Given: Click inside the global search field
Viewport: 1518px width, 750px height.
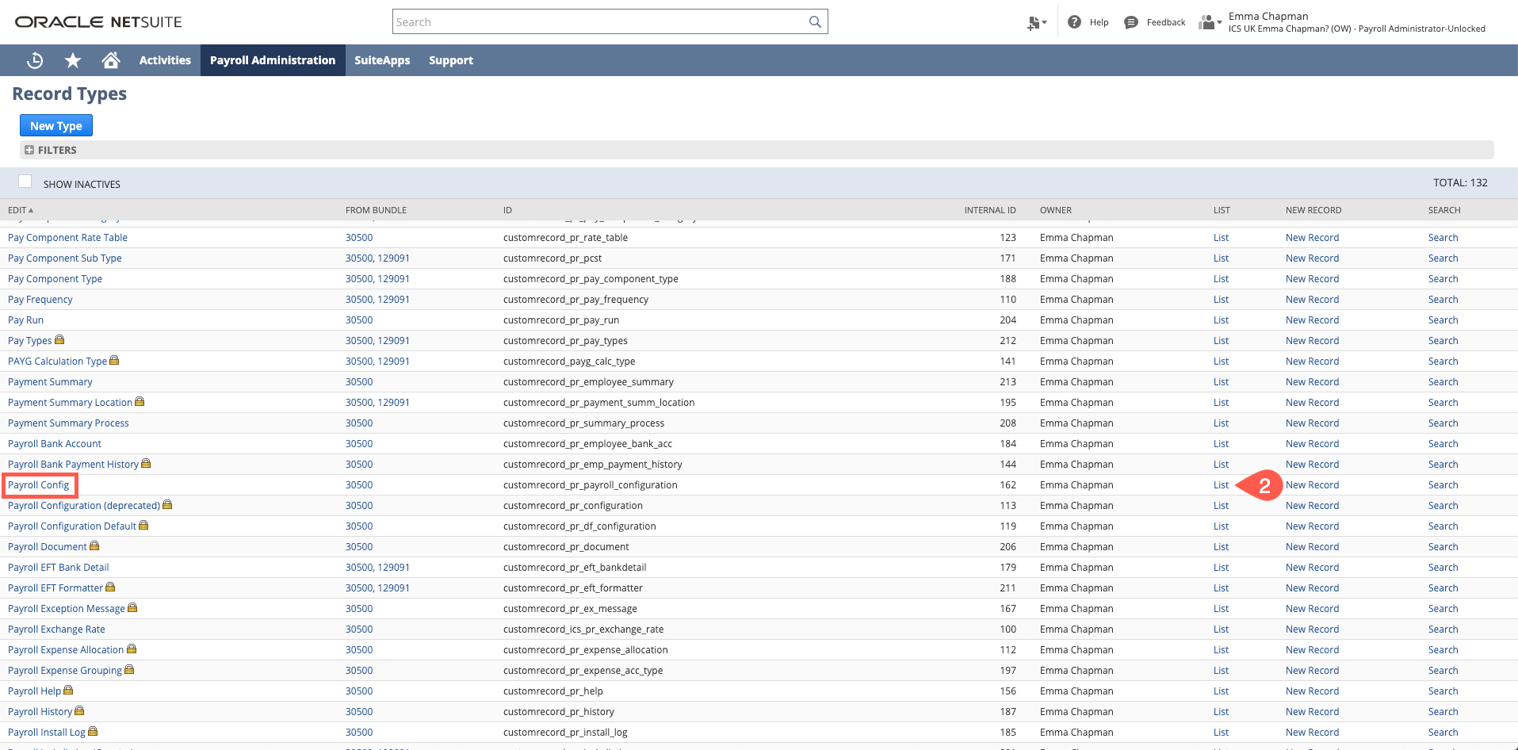Looking at the screenshot, I should (x=555, y=21).
